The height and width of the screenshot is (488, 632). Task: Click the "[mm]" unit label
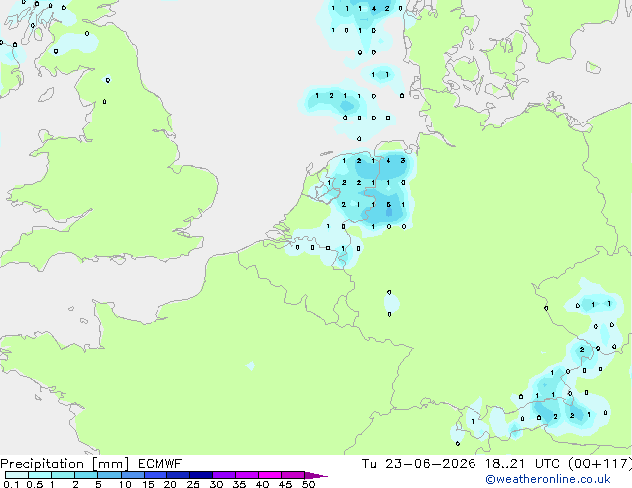tap(110, 464)
